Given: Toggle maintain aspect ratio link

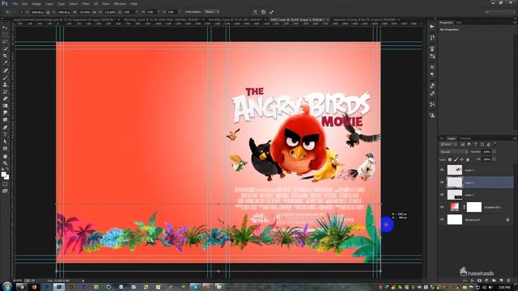Looking at the screenshot, I should point(96,12).
